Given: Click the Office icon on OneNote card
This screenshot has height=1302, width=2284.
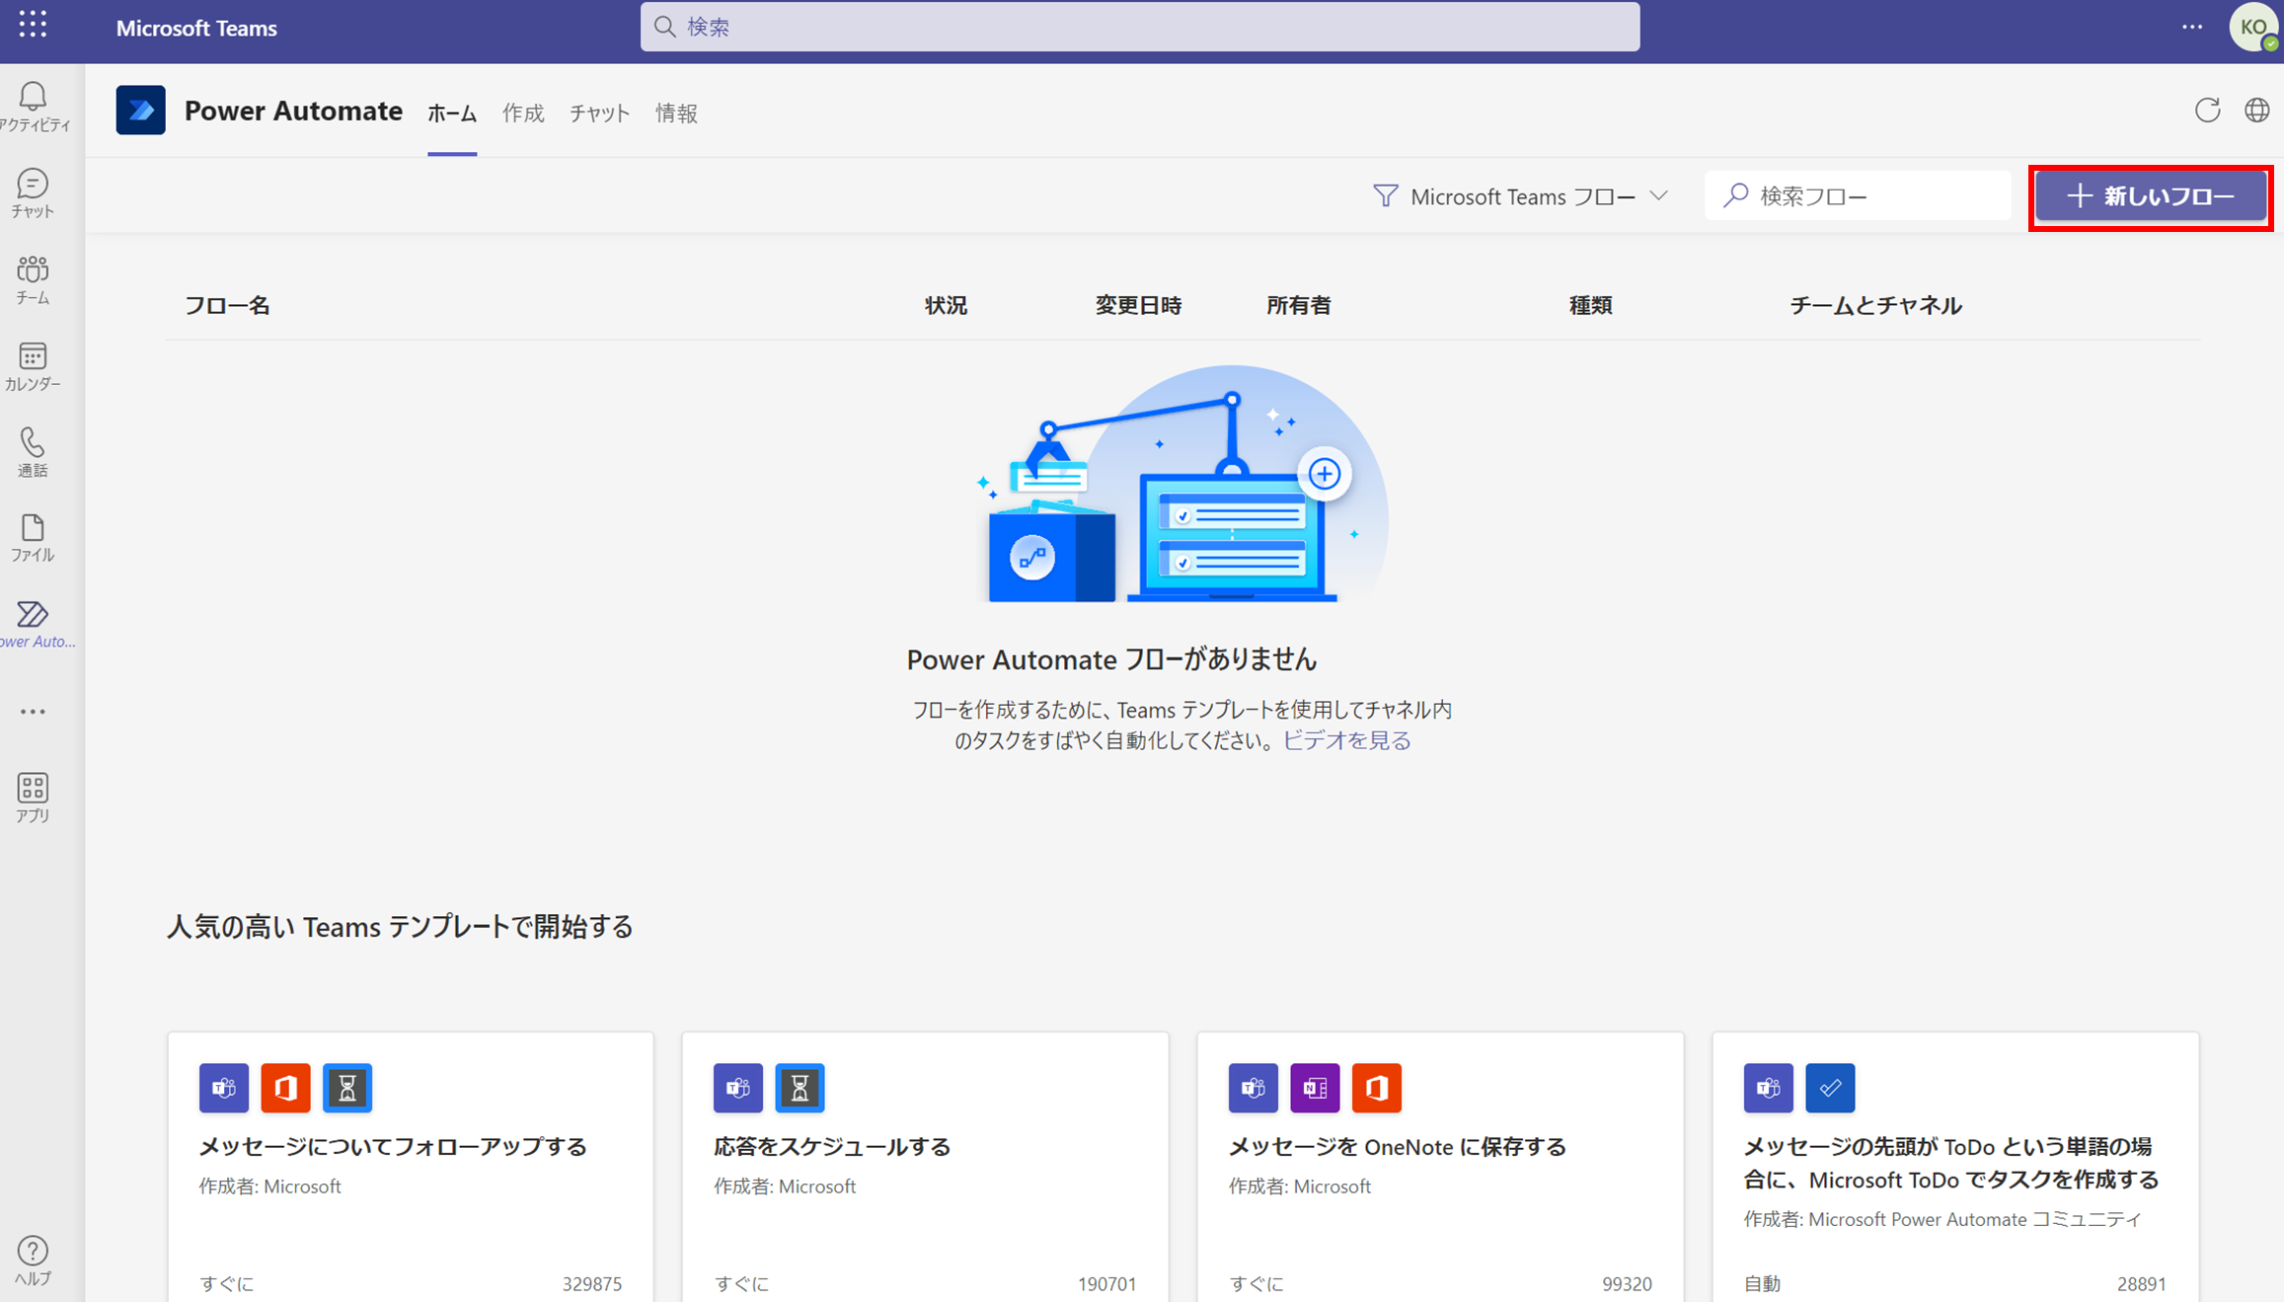Looking at the screenshot, I should pyautogui.click(x=1377, y=1088).
